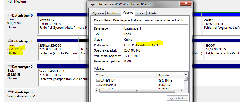Select the DATEN (D:) volume row
Viewport: 240px width, 102px height.
coord(139,81)
